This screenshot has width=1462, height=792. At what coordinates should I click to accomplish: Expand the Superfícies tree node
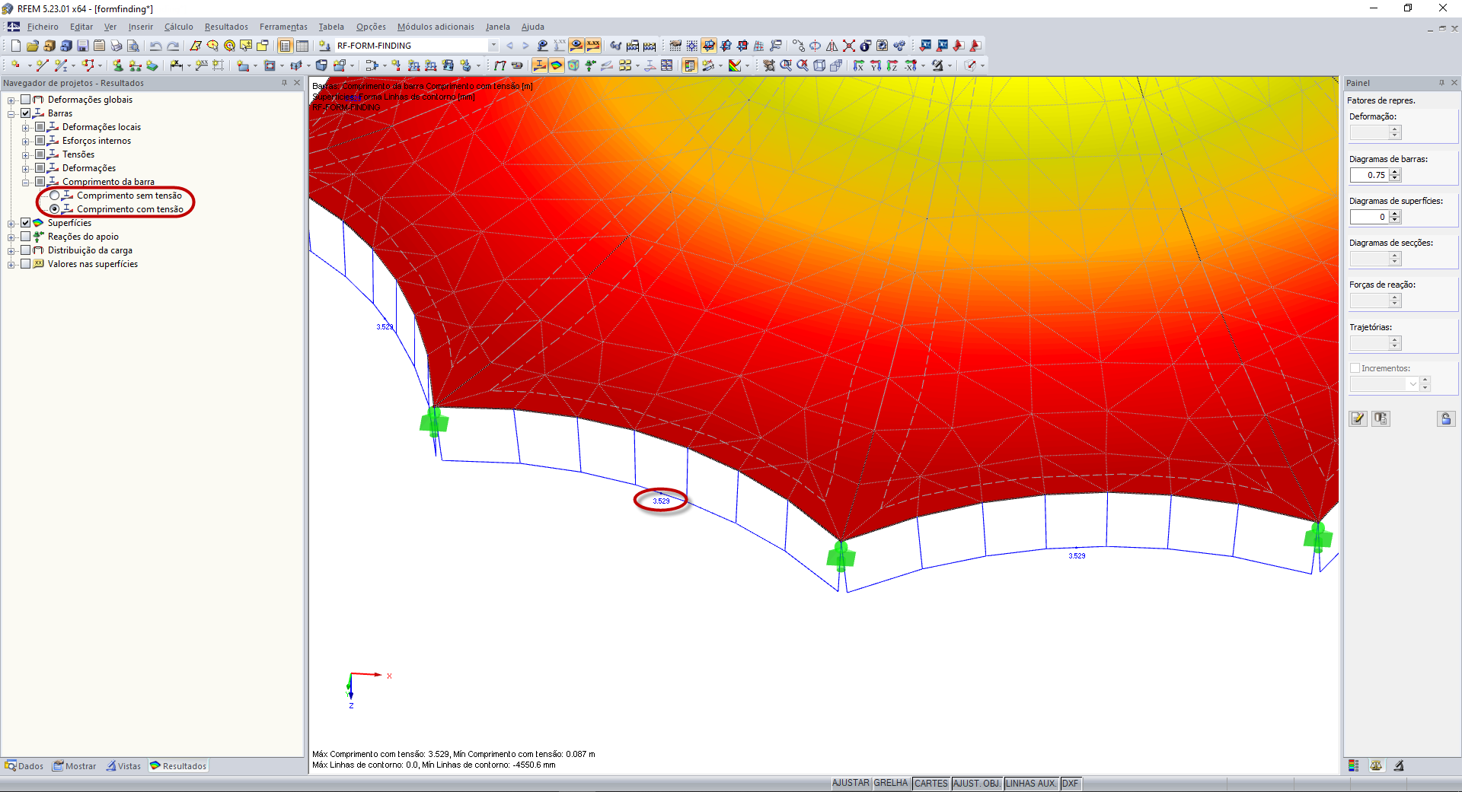[11, 223]
